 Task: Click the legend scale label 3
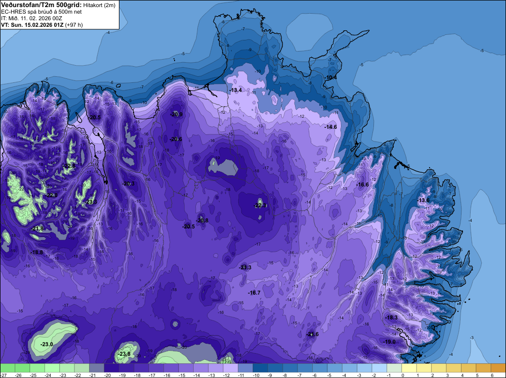click(x=447, y=375)
